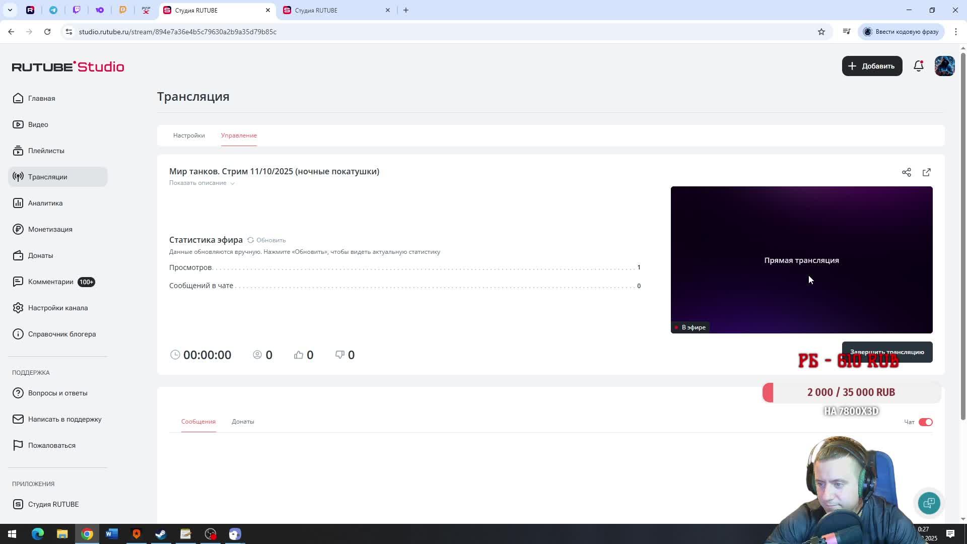Screen dimensions: 967x544
Task: Toggle the Чат switch off
Action: tap(925, 422)
